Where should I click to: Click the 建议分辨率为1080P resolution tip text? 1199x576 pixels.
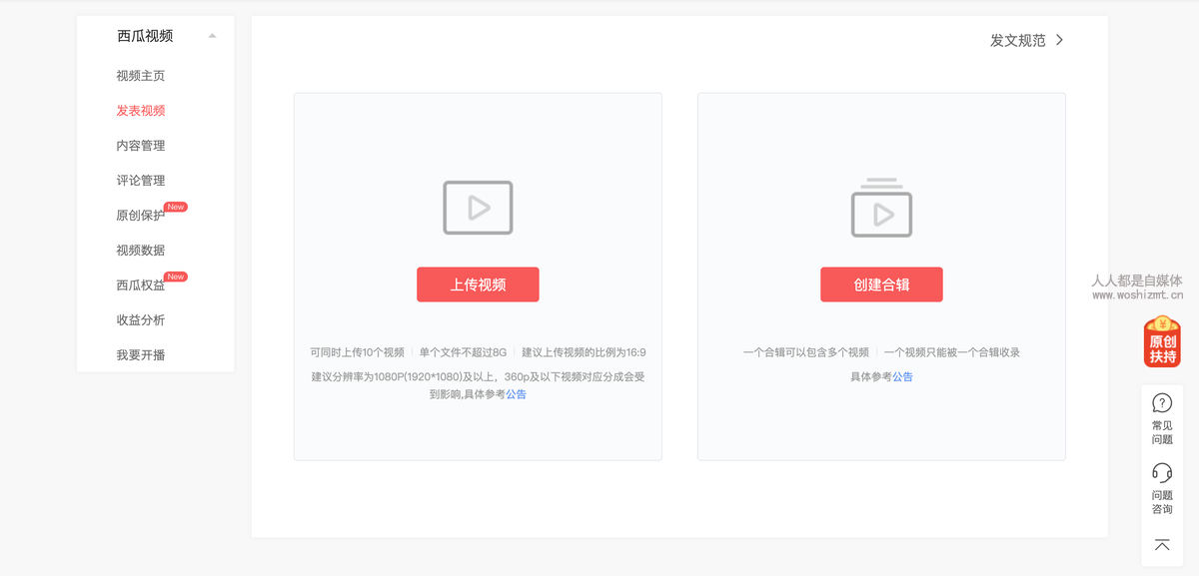pos(478,385)
